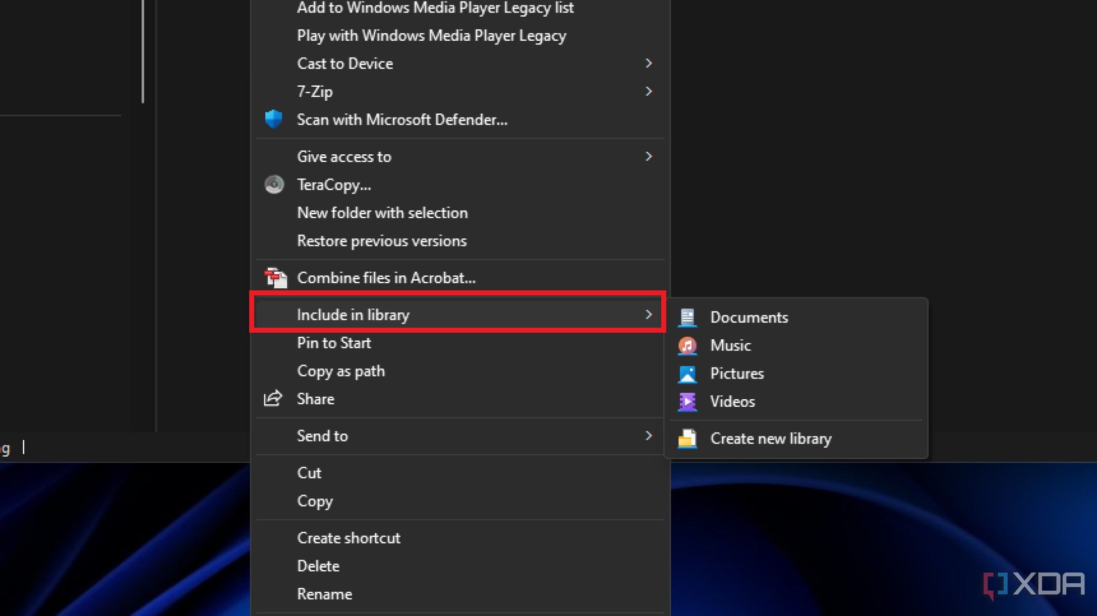
Task: Select Play with Windows Media Player Legacy
Action: 460,35
